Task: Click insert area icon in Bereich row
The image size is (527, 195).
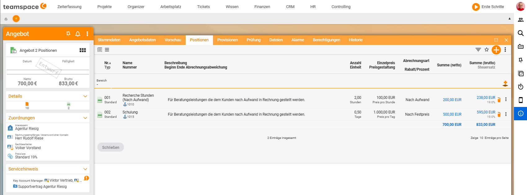Action: [x=505, y=83]
